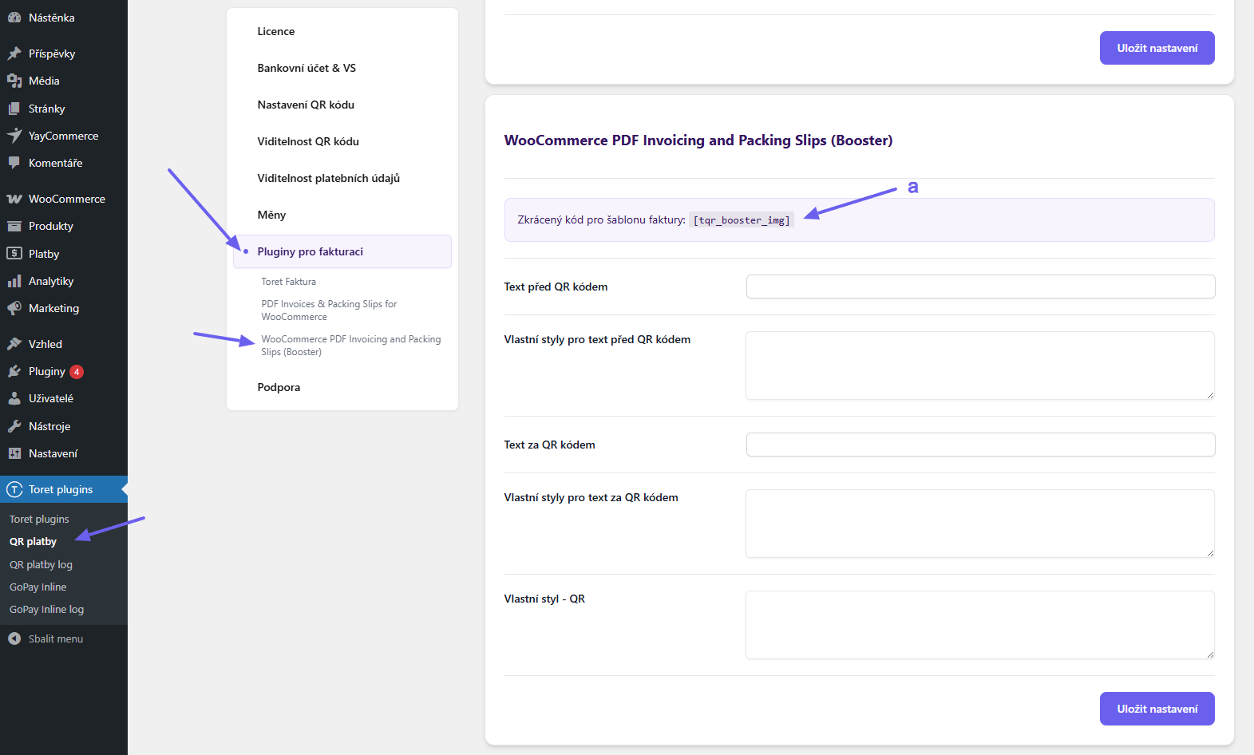Open Toret plugins submenu link

tap(39, 519)
